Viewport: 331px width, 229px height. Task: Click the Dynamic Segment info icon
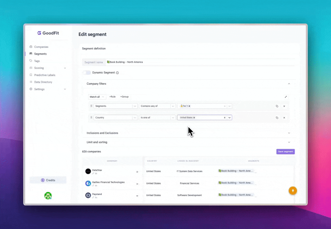tap(117, 73)
